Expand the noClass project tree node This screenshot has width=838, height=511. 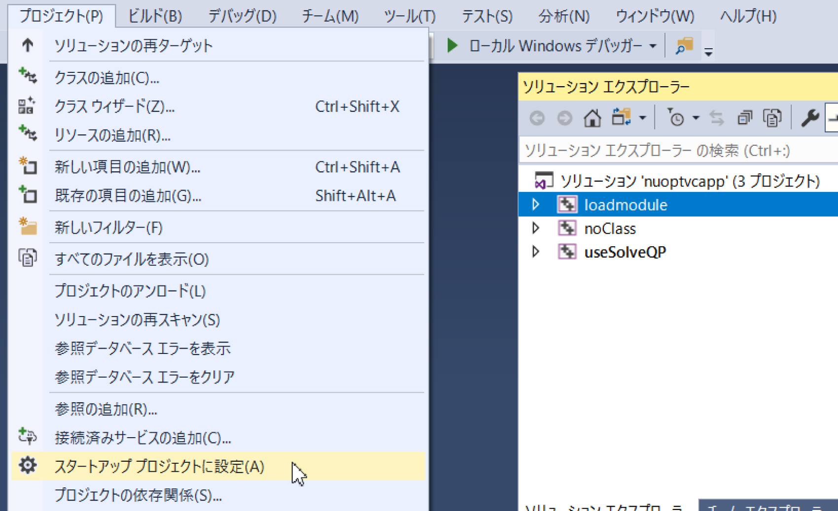(x=536, y=228)
